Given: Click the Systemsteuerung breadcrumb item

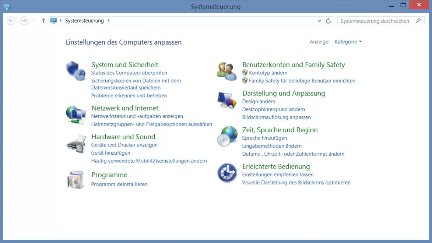Looking at the screenshot, I should pyautogui.click(x=84, y=21).
